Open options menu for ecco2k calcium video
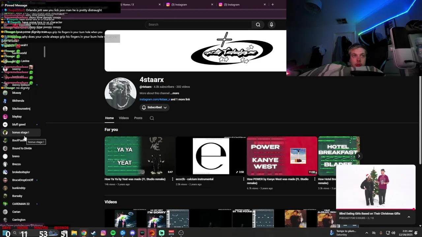 pyautogui.click(x=244, y=179)
